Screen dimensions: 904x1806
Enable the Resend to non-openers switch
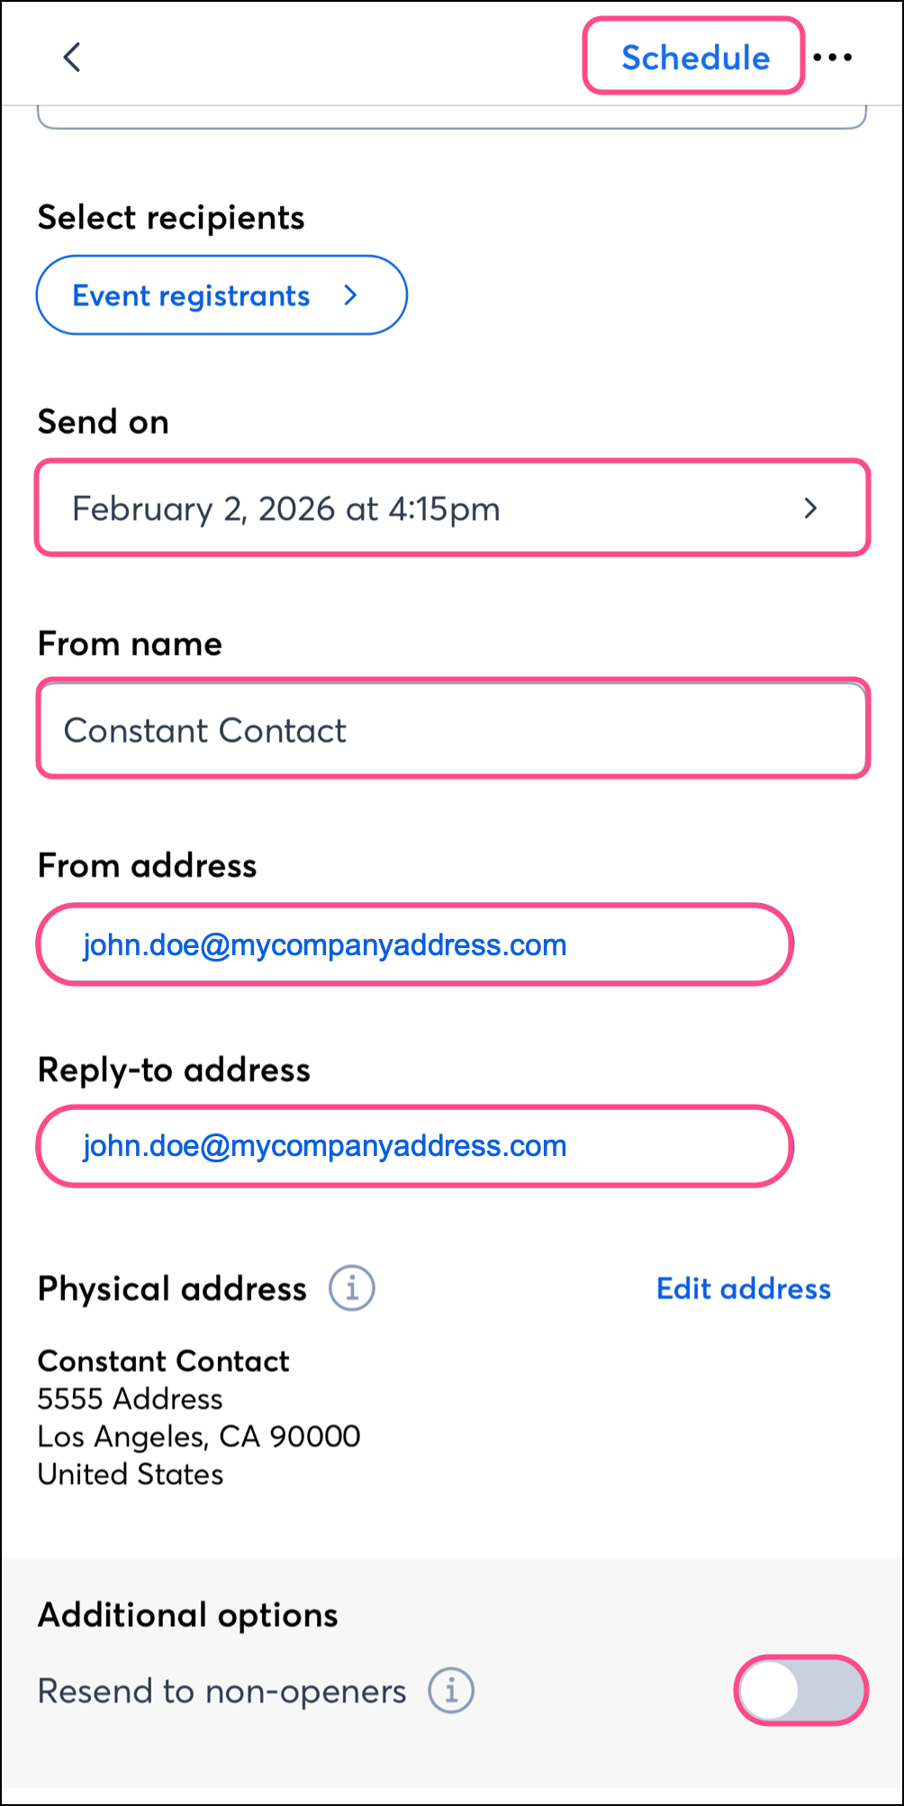pos(800,1691)
